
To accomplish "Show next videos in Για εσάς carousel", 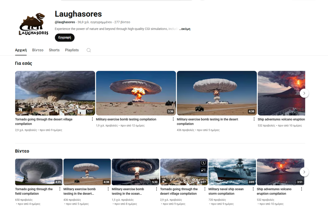I will click(x=304, y=93).
